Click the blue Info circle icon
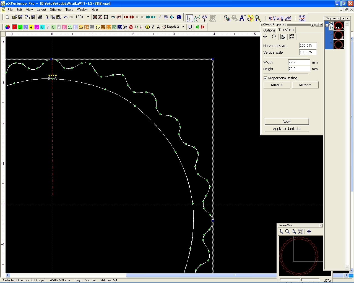354x283 pixels. 179,17
